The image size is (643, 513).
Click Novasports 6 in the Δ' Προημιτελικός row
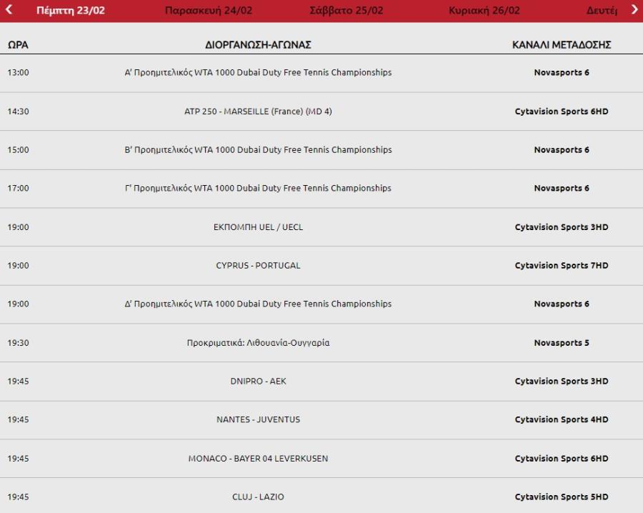tap(562, 304)
